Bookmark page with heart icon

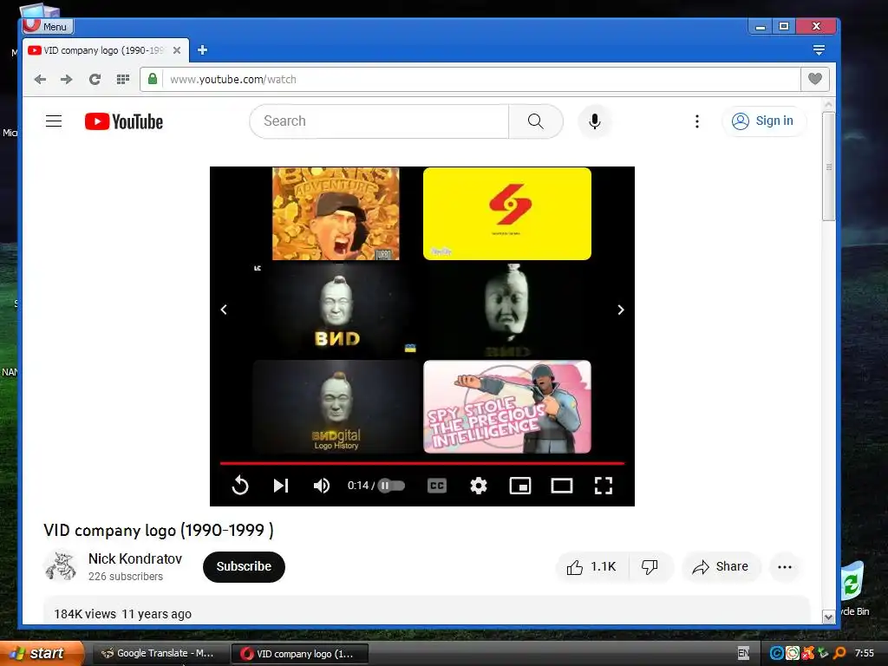click(815, 79)
